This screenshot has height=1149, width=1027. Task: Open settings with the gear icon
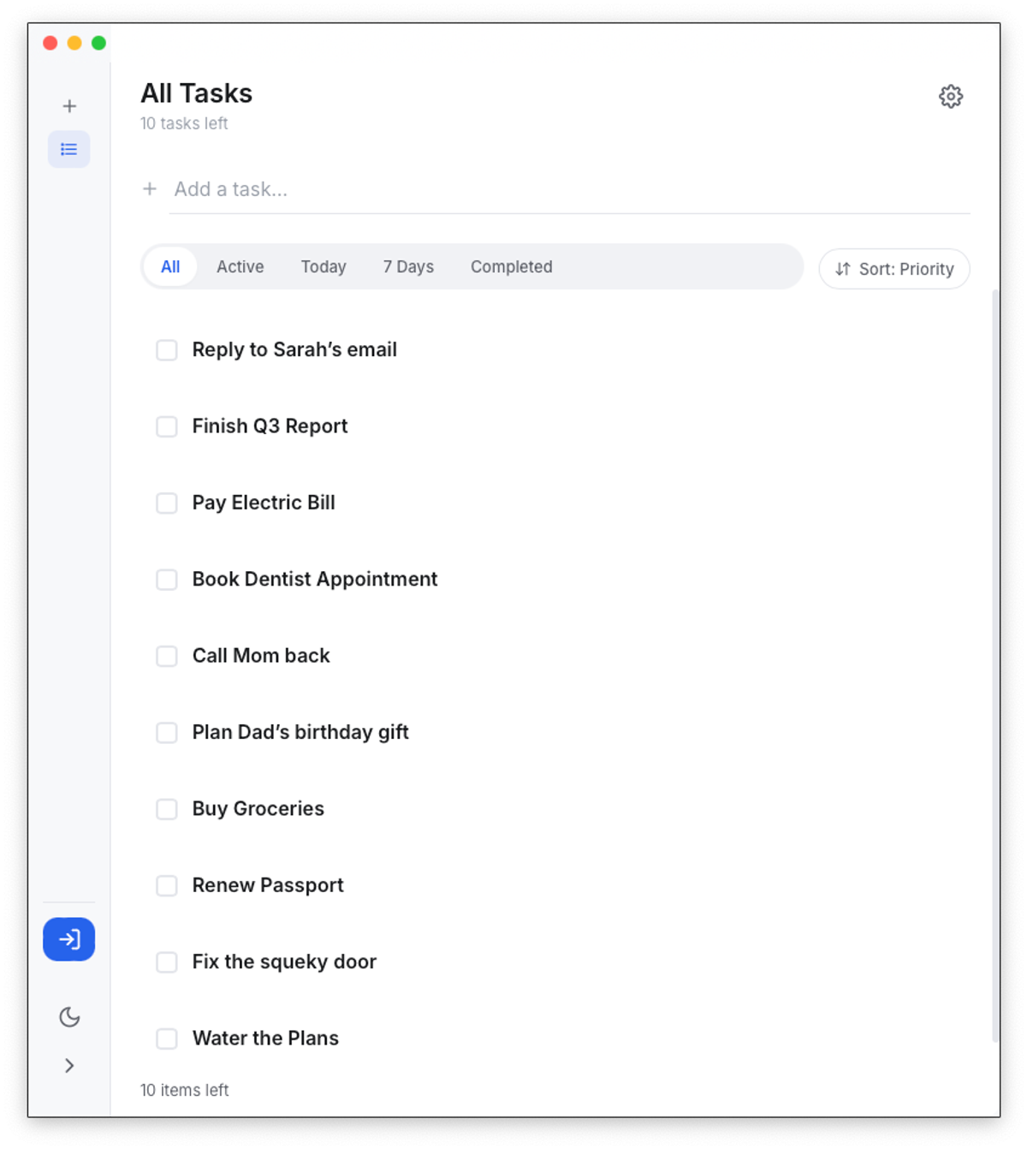(x=951, y=96)
